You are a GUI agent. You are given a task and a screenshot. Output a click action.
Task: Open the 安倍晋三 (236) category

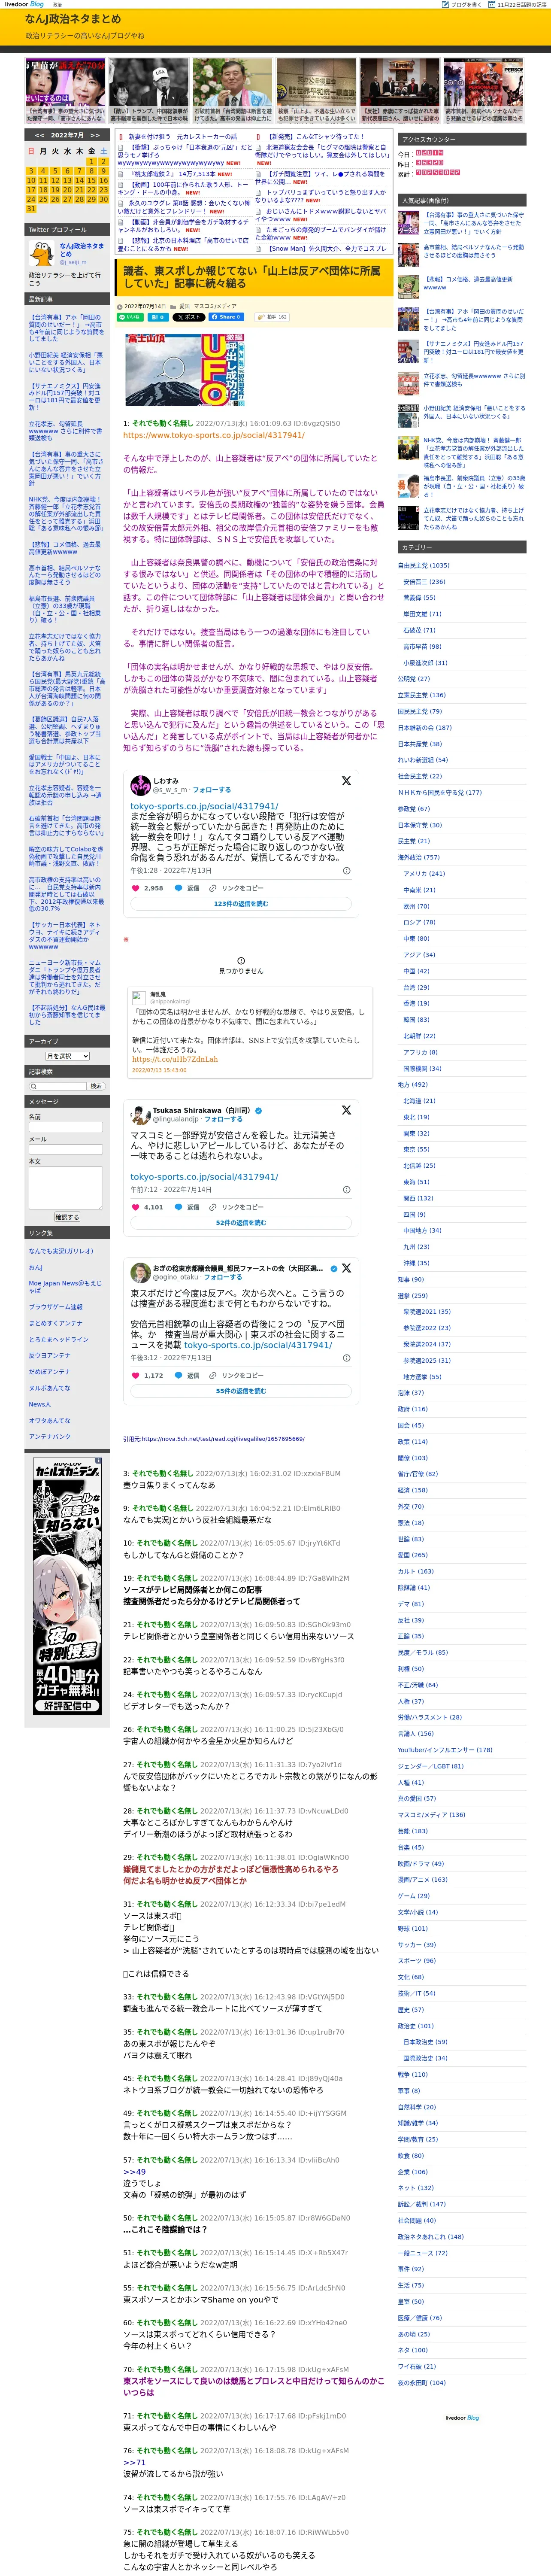[x=424, y=582]
